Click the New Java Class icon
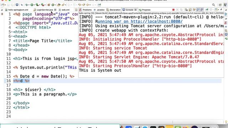 click(x=53, y=5)
